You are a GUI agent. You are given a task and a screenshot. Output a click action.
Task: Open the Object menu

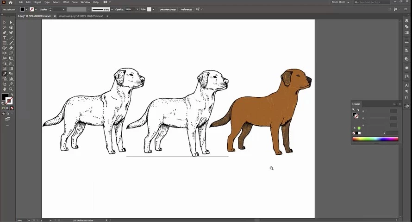[x=37, y=2]
